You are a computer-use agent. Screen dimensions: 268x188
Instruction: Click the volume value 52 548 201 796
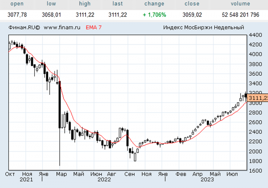(x=240, y=15)
